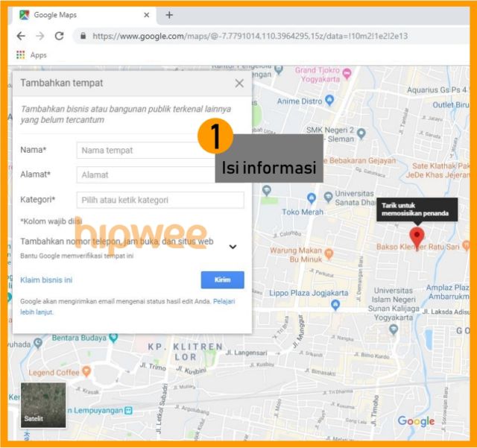Viewport: 477px width, 448px height.
Task: Click the Amplaz Plaza Ambarrukmo label
Action: pyautogui.click(x=449, y=292)
